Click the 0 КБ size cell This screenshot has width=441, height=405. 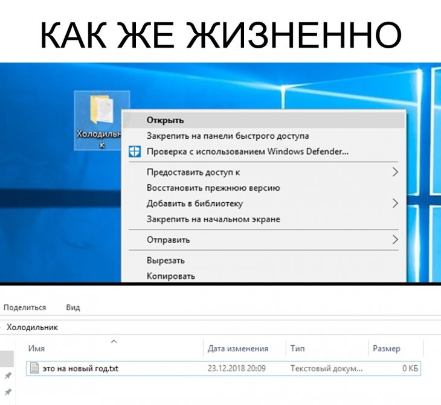[x=410, y=368]
